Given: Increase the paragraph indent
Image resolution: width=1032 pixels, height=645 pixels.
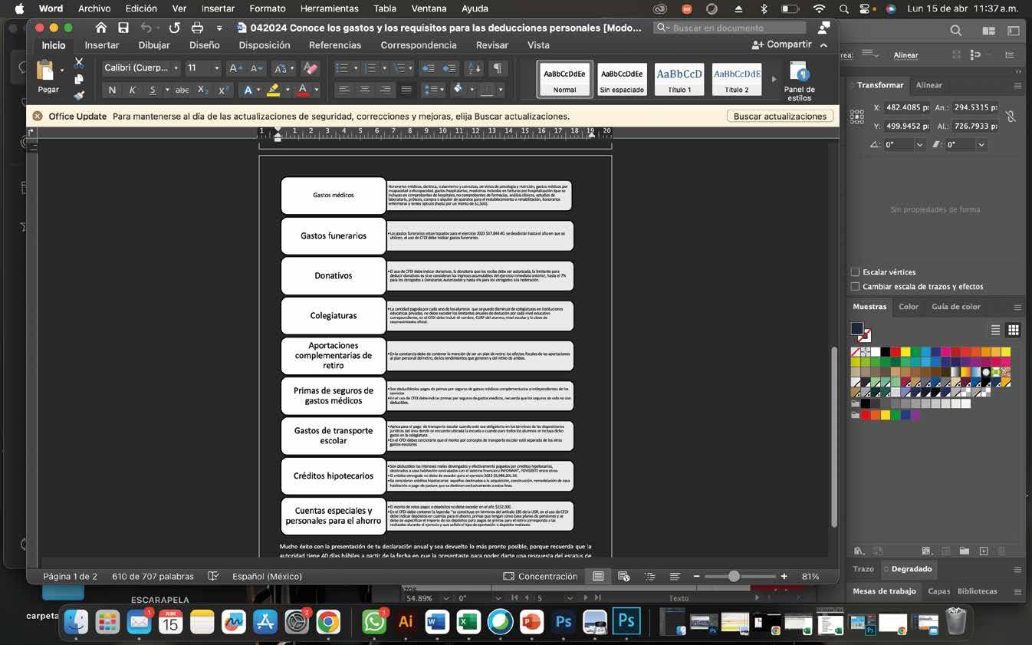Looking at the screenshot, I should [449, 68].
